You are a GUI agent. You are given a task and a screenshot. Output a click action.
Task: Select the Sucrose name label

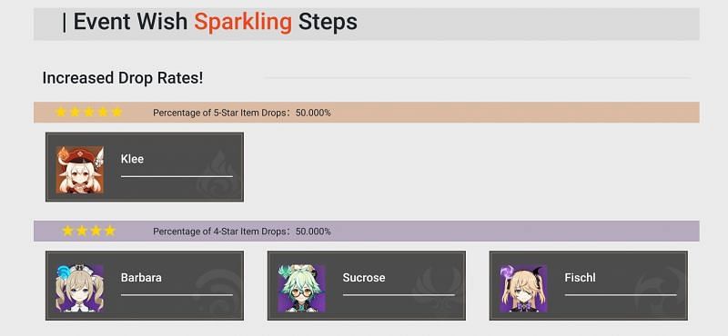click(364, 278)
